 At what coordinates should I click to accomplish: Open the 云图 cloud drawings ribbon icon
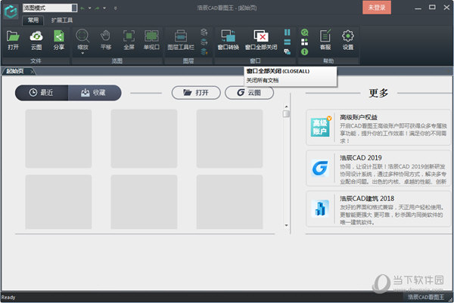(x=36, y=39)
